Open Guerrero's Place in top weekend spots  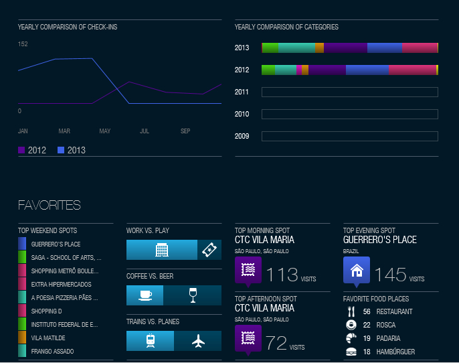tap(56, 244)
